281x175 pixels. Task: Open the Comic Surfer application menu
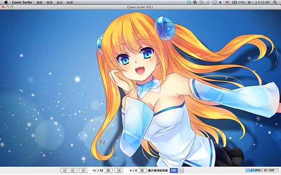coord(22,2)
